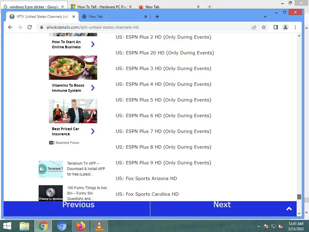Select the How To Tell Hardware PC tab
This screenshot has width=309, height=232.
tap(101, 7)
